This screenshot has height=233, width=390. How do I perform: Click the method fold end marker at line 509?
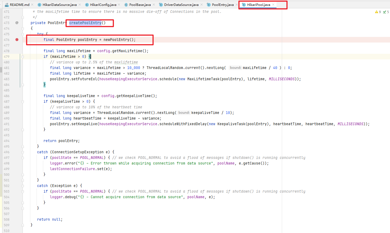pos(23,225)
